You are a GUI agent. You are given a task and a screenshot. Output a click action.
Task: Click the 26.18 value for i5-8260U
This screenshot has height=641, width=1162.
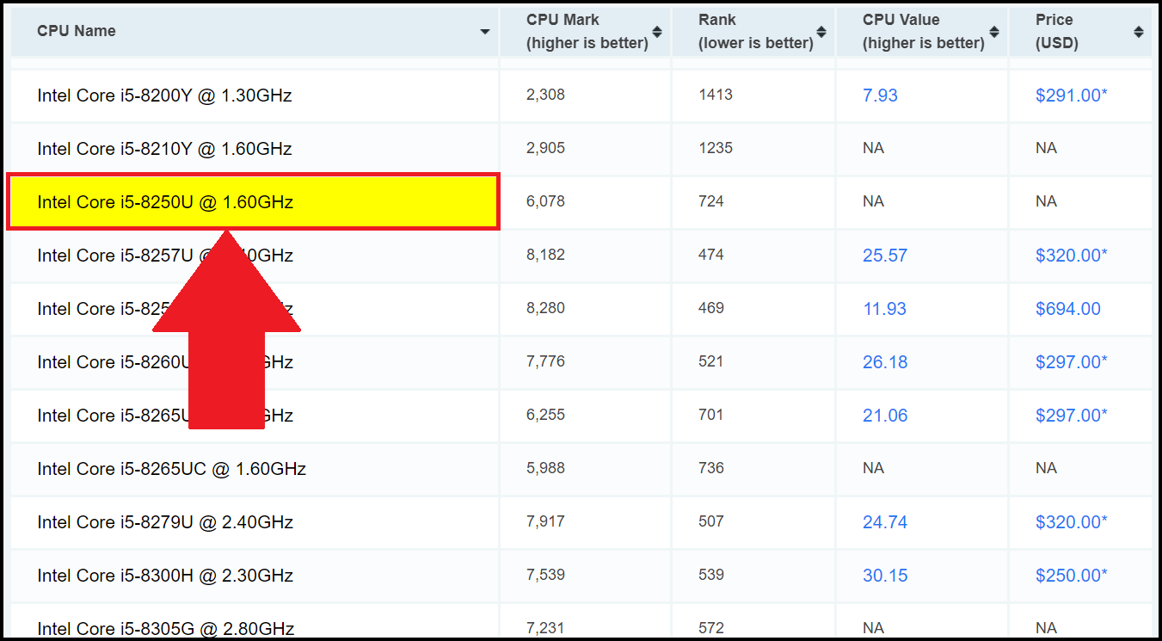[885, 361]
